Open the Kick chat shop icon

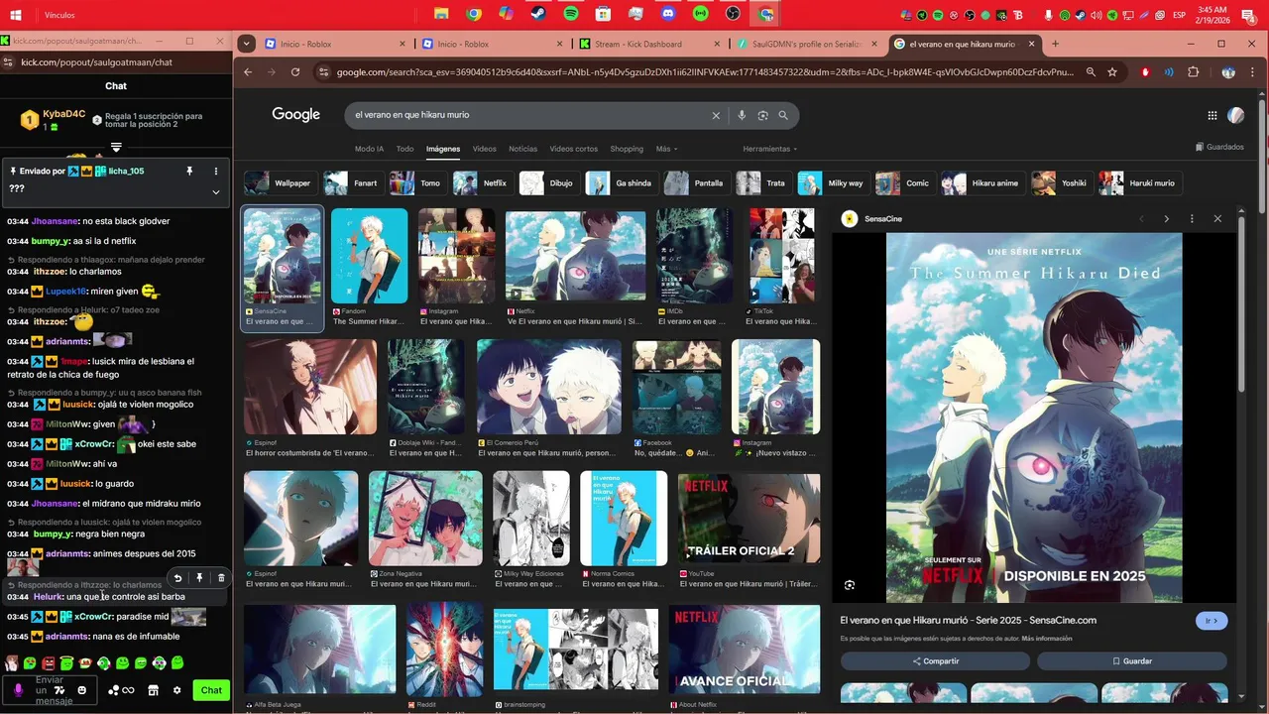coord(153,690)
